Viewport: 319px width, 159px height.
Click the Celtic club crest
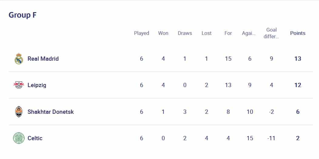[x=19, y=138]
